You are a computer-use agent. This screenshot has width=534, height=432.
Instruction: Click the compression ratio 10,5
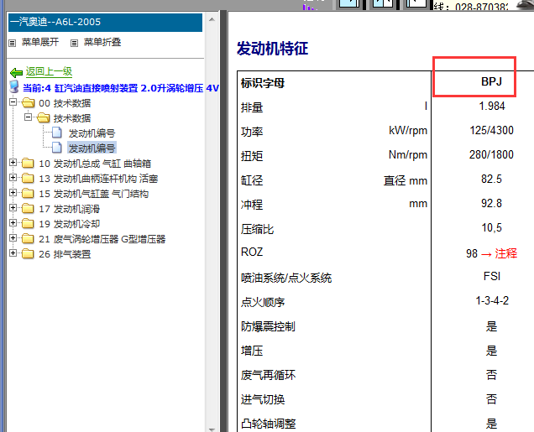tap(491, 227)
